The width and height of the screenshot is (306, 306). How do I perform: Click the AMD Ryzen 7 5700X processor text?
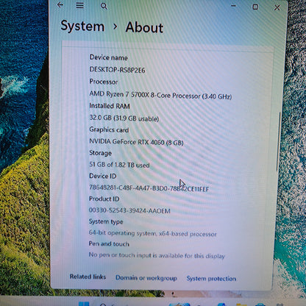[x=160, y=95]
